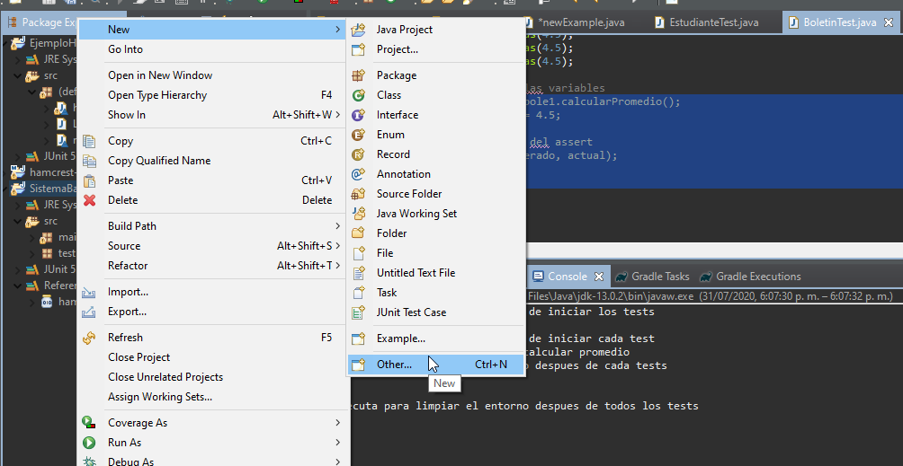The width and height of the screenshot is (903, 466).
Task: Click the Annotation @ icon
Action: (x=359, y=174)
